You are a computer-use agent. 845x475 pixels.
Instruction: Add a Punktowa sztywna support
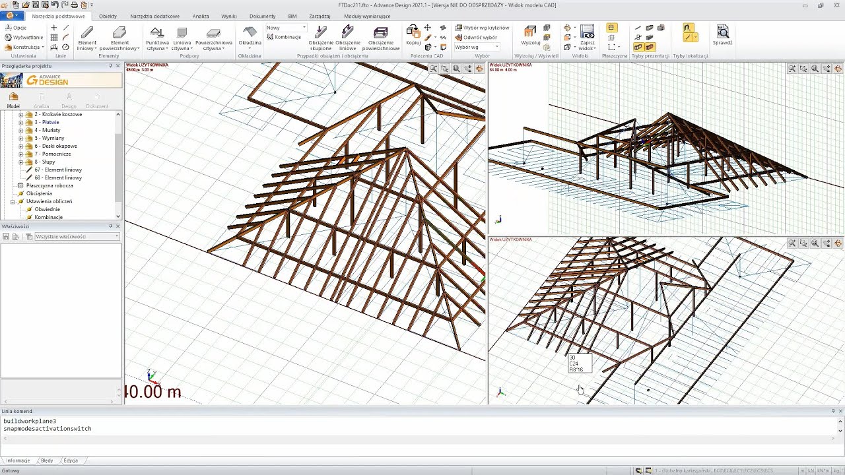click(x=157, y=38)
